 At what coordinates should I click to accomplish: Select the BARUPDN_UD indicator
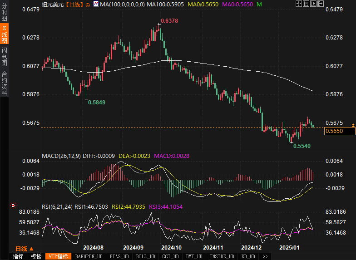[x=89, y=256]
